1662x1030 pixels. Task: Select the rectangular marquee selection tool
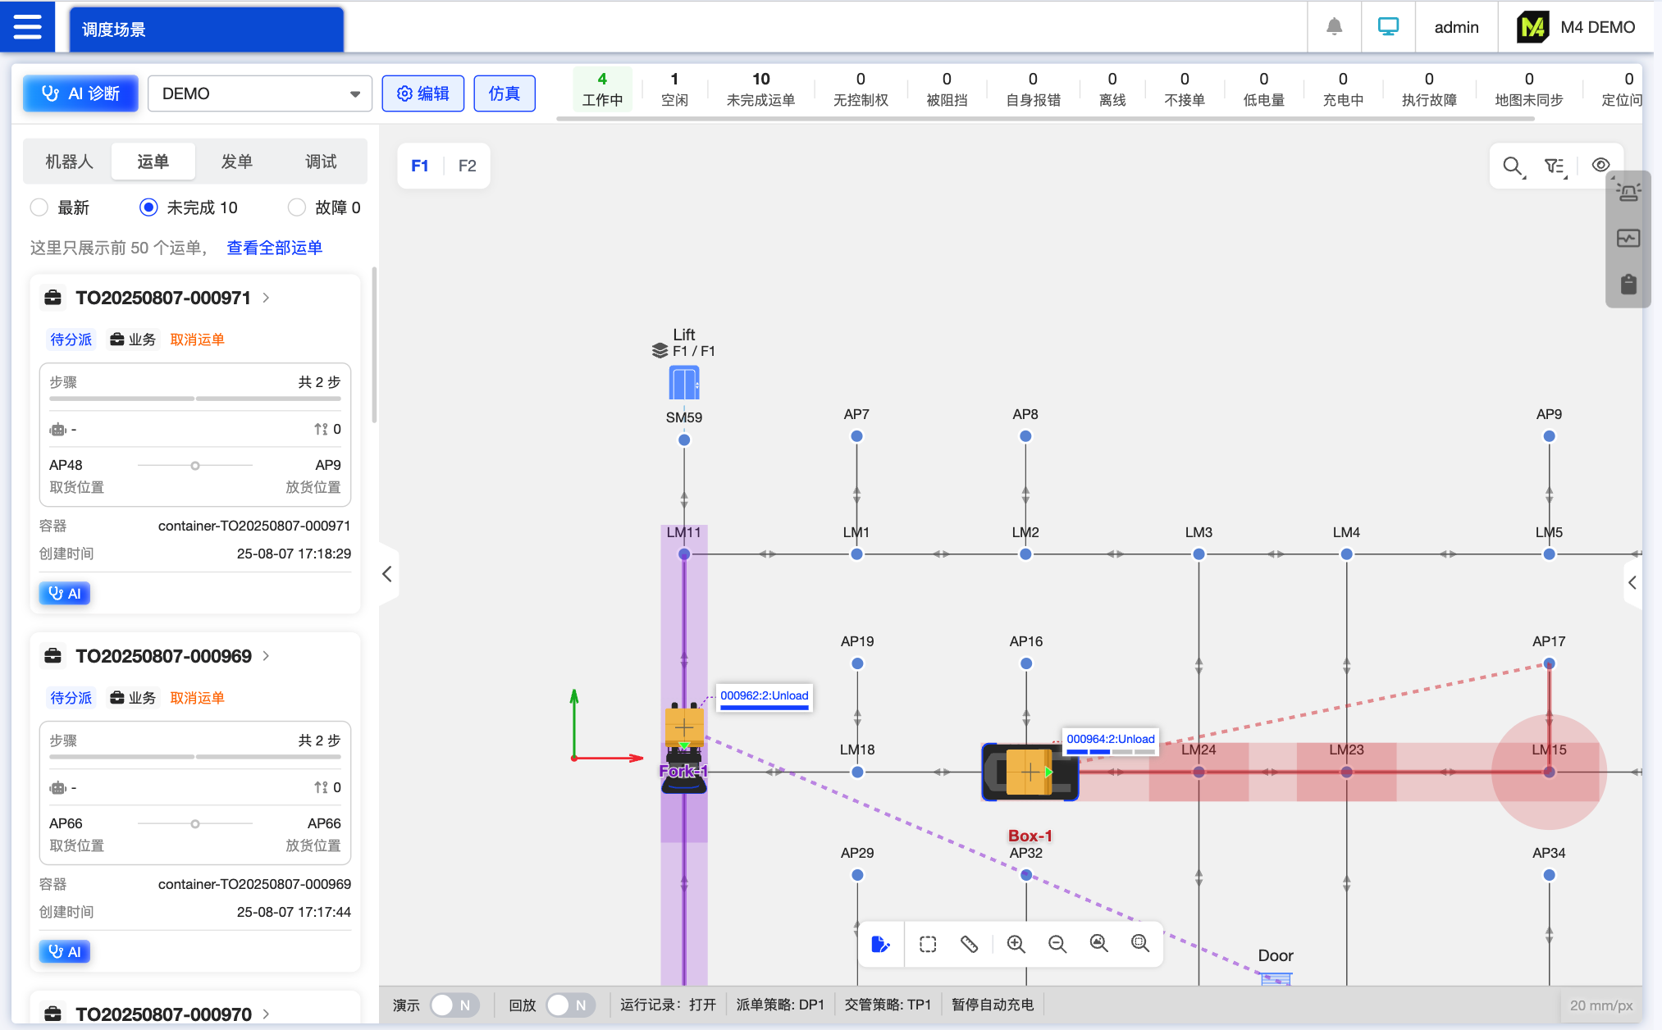(928, 944)
